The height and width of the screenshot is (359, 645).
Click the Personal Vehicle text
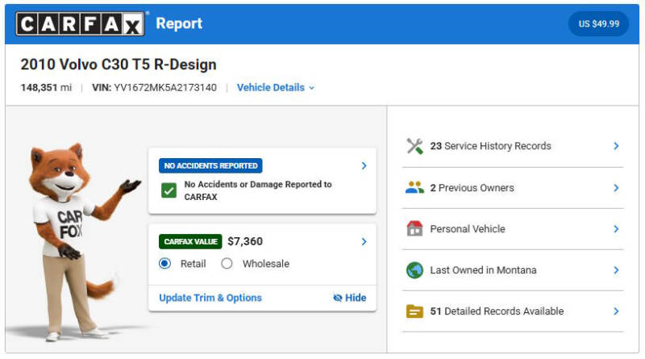pyautogui.click(x=468, y=229)
